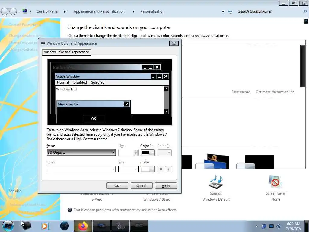Image resolution: width=309 pixels, height=232 pixels.
Task: Click the search magnifier in Control Panel
Action: click(x=305, y=12)
